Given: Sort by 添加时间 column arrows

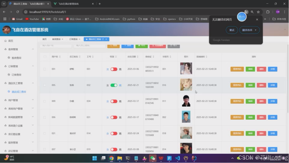Looking at the screenshot, I should coord(206,57).
